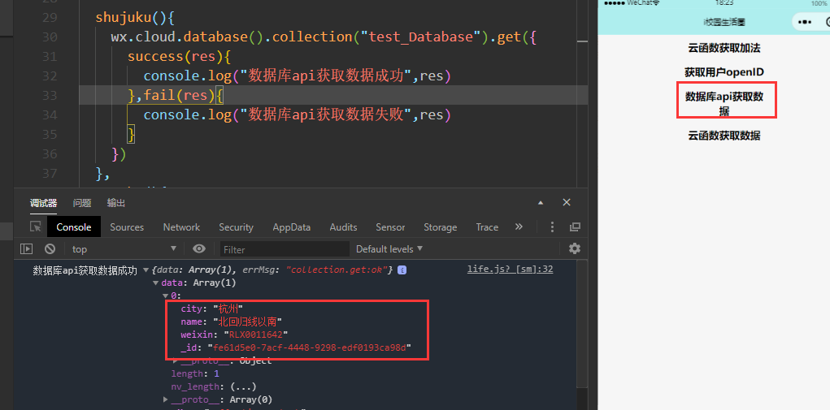
Task: Expand the __proto__: Object node
Action: pos(176,360)
